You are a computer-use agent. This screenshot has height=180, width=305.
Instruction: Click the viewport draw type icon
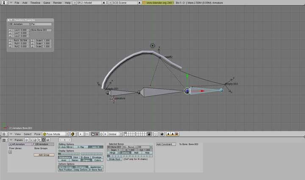click(73, 134)
